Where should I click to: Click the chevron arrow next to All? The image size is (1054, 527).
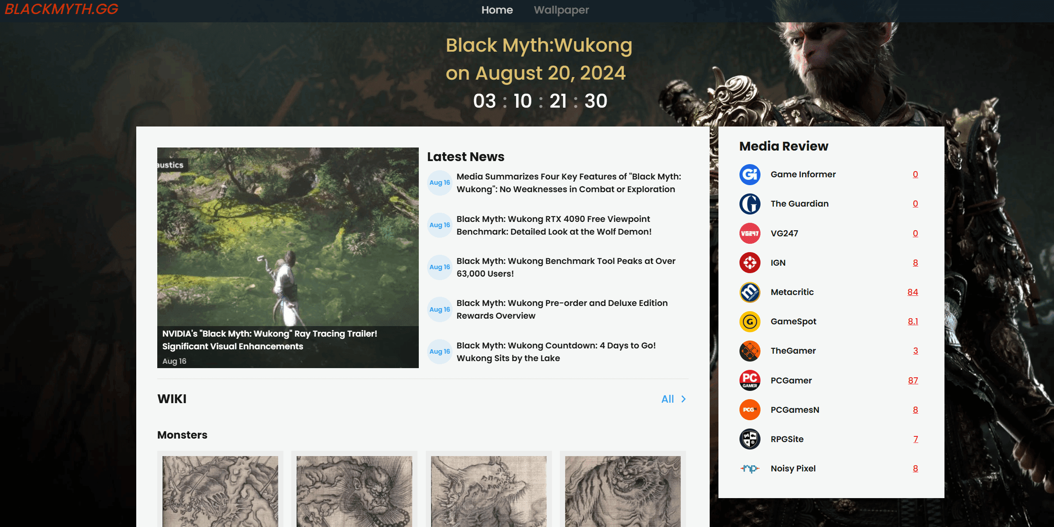(683, 399)
